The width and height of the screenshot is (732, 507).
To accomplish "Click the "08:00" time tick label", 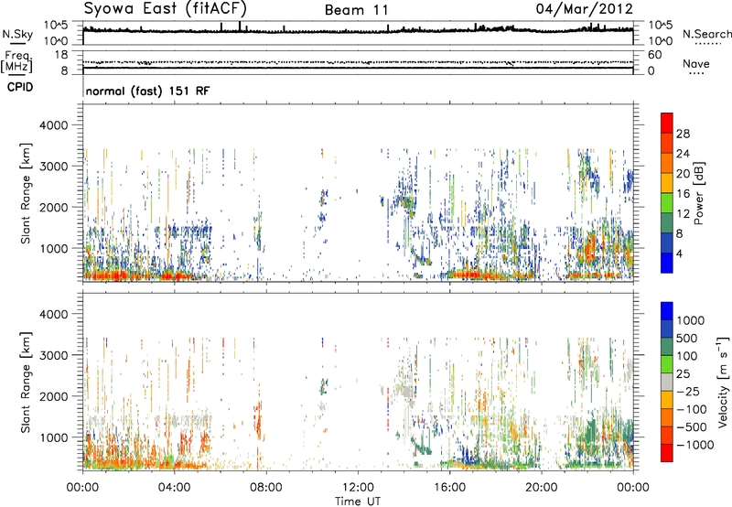I will coord(266,488).
